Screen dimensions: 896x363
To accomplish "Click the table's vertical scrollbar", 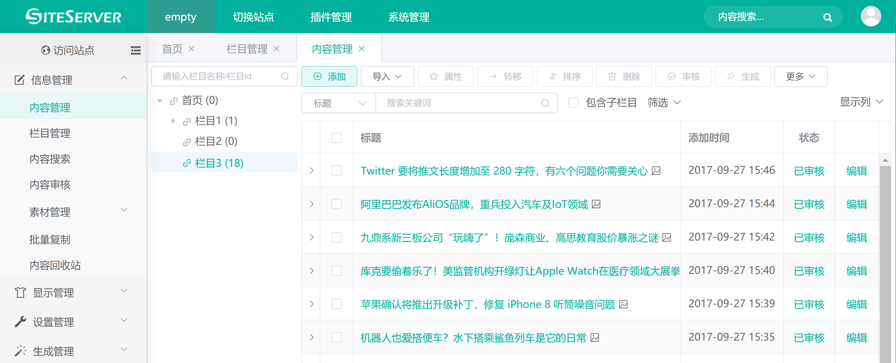I will (x=885, y=257).
